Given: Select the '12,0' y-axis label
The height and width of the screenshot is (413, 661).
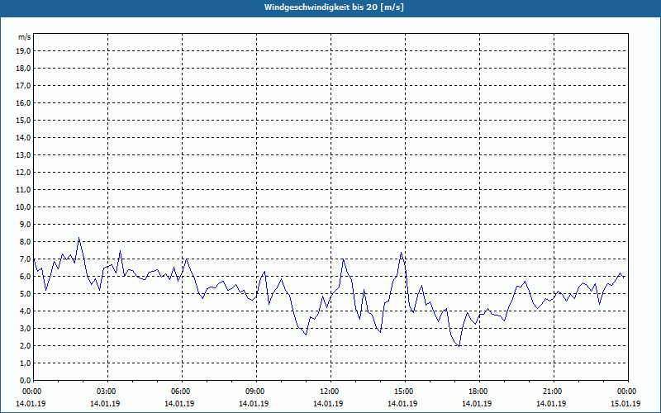Looking at the screenshot, I should tap(23, 173).
